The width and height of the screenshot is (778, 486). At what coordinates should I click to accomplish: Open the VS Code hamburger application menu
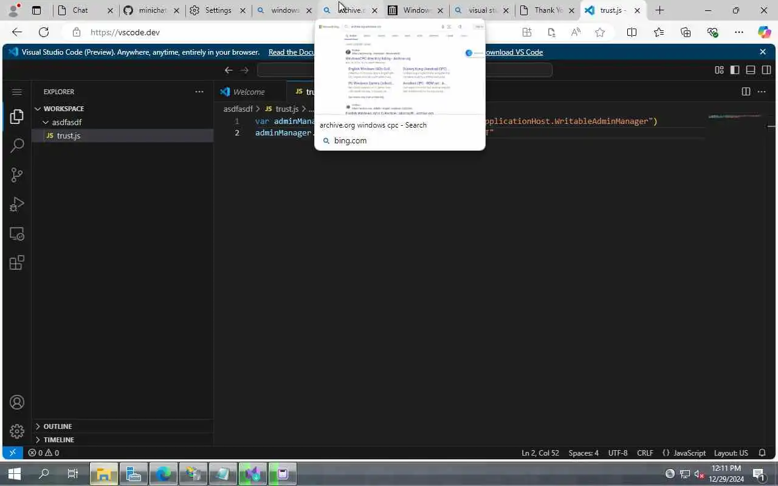(17, 92)
